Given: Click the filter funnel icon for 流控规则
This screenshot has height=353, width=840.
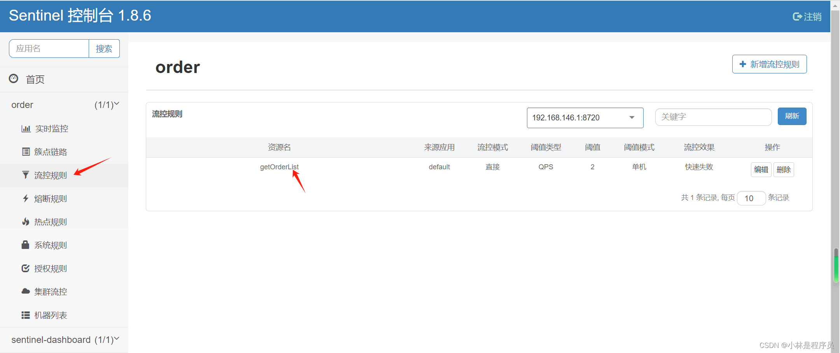Looking at the screenshot, I should pos(26,175).
